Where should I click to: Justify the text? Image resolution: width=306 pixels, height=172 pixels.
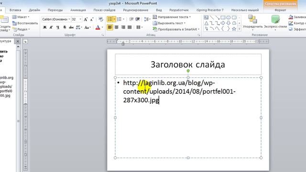130,27
